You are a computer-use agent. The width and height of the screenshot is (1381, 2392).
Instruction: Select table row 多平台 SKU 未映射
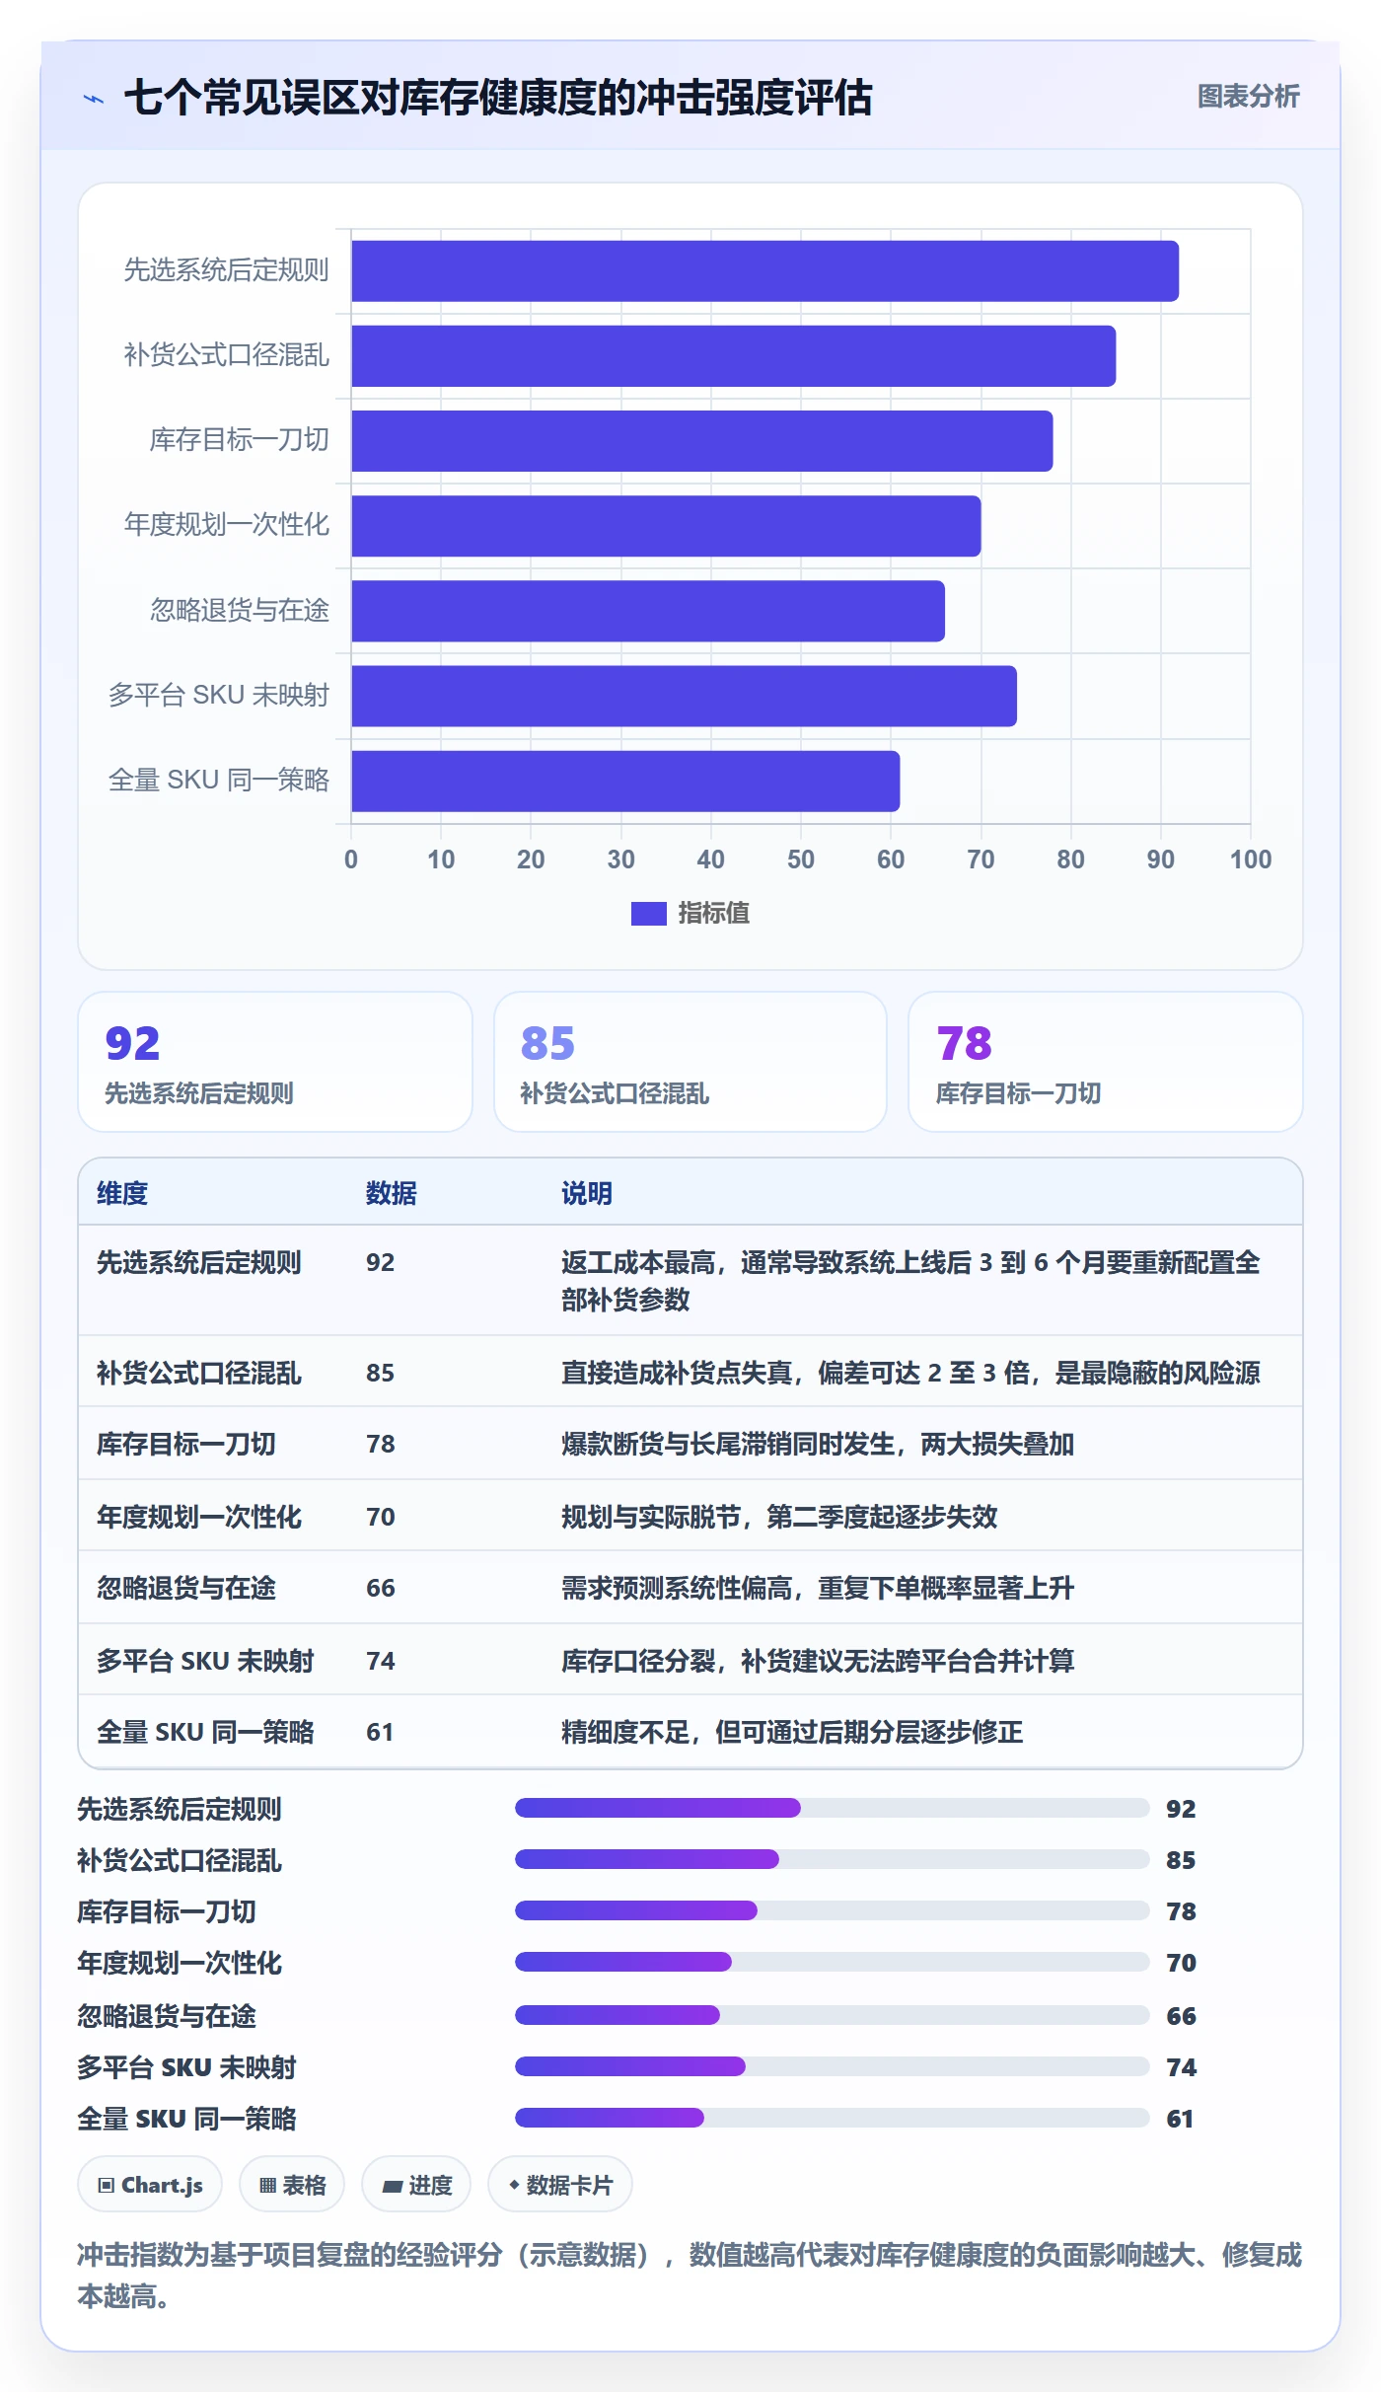pos(690,1660)
